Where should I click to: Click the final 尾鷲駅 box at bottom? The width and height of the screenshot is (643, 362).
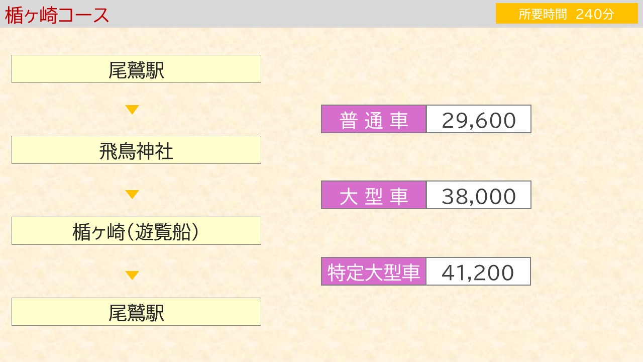[136, 312]
